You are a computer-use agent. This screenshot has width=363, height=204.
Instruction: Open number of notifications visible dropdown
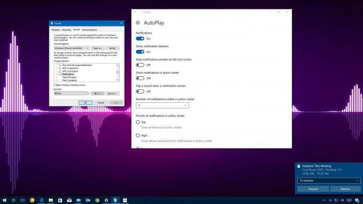[x=162, y=105]
